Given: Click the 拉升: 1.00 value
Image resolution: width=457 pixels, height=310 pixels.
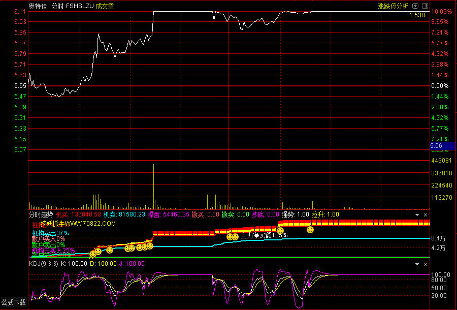Looking at the screenshot, I should [325, 214].
